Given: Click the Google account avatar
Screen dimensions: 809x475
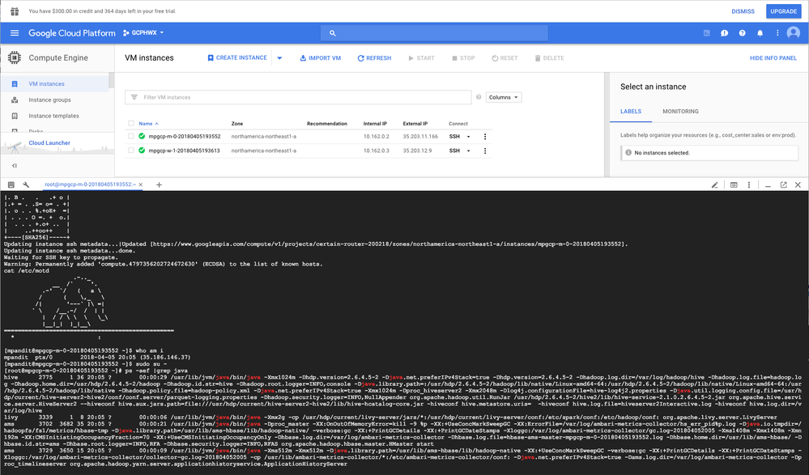Looking at the screenshot, I should (x=794, y=33).
